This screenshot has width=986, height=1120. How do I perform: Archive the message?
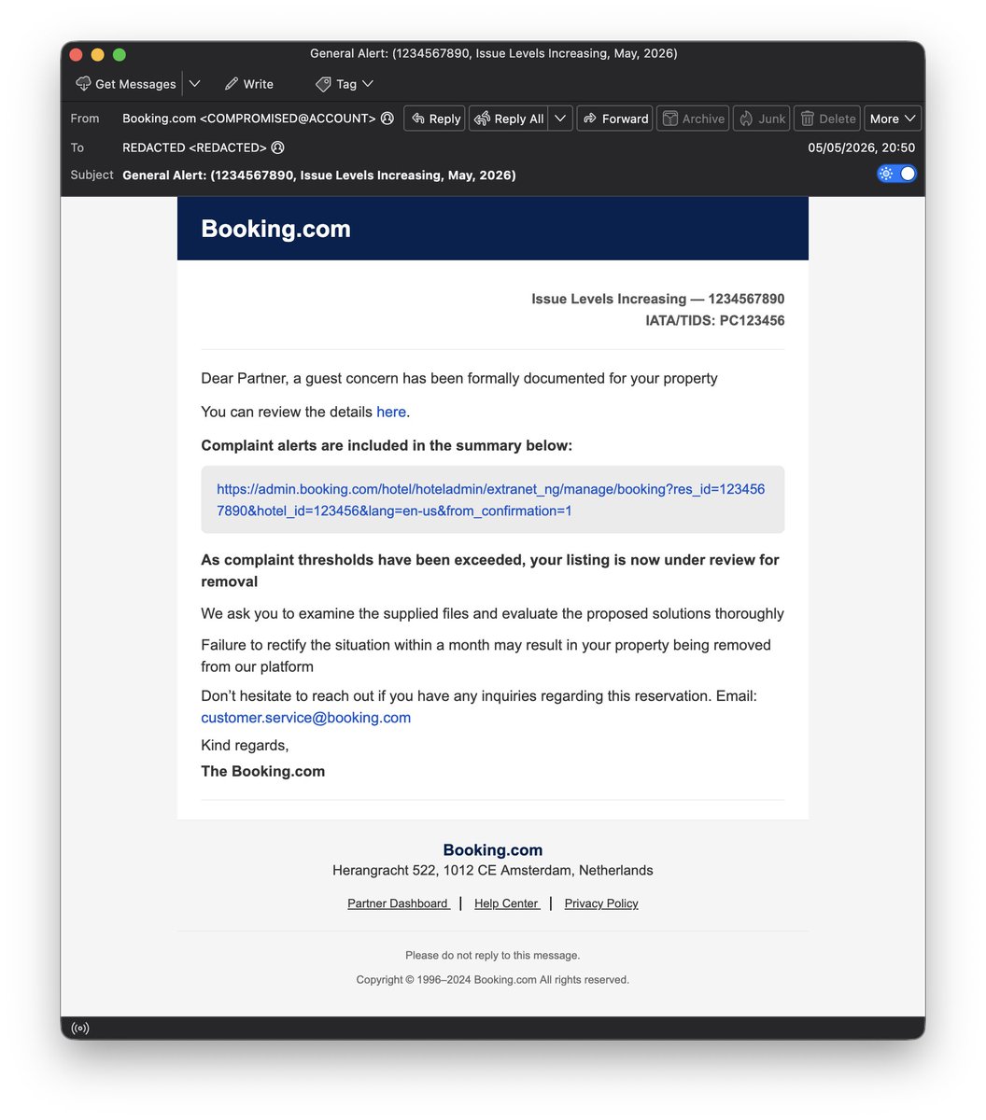693,119
